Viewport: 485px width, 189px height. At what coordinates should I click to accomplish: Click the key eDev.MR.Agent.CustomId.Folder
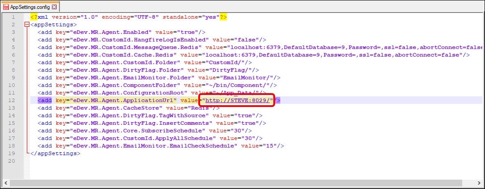tap(126, 62)
